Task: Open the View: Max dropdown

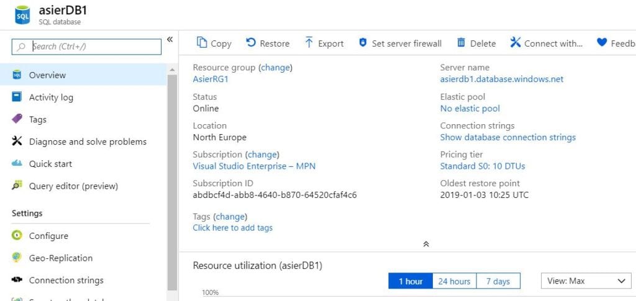Action: coord(586,281)
